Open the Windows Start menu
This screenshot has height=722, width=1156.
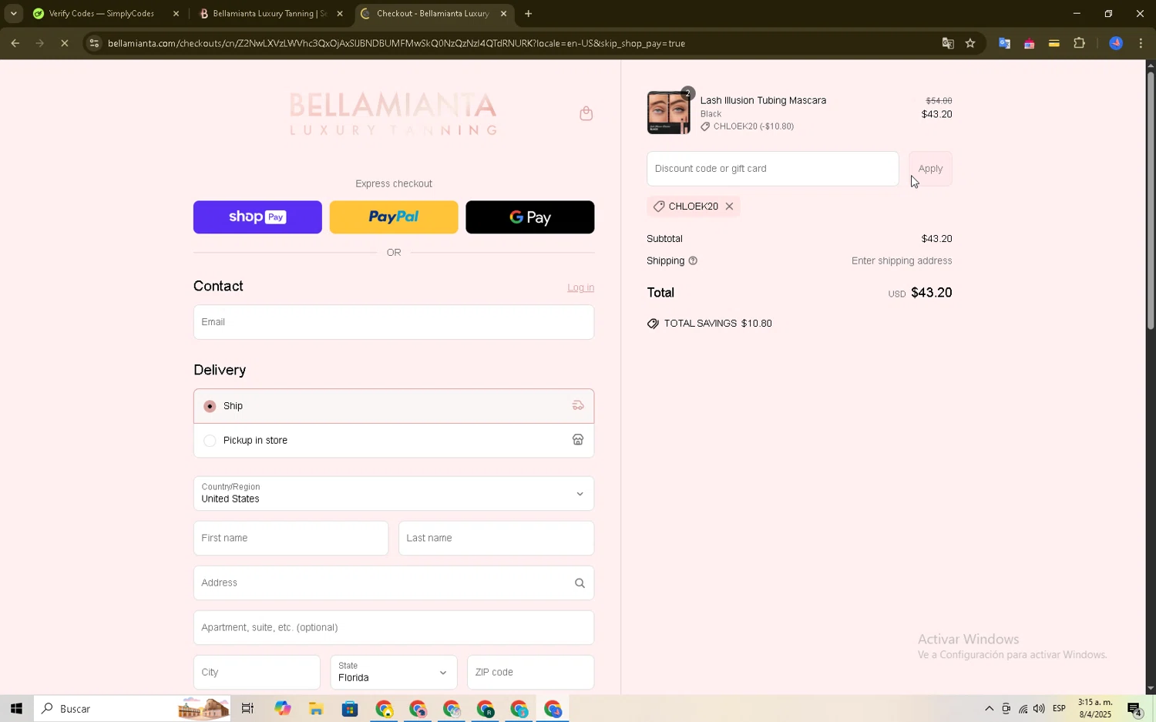point(16,709)
